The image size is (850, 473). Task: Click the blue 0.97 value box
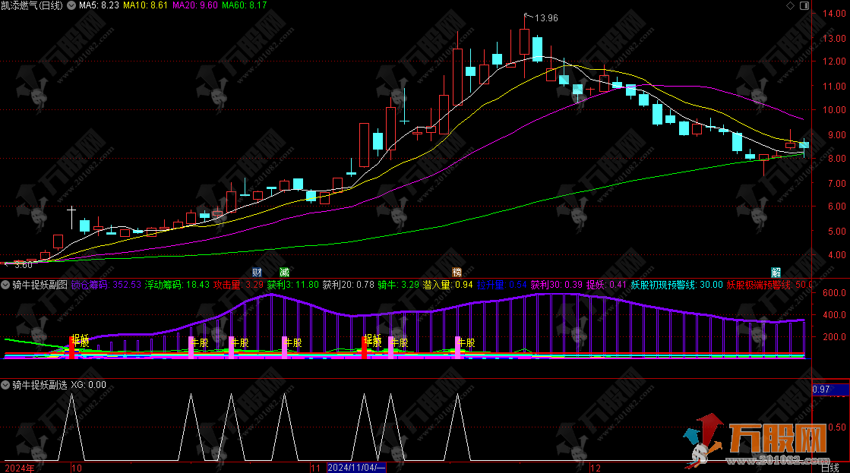point(830,389)
